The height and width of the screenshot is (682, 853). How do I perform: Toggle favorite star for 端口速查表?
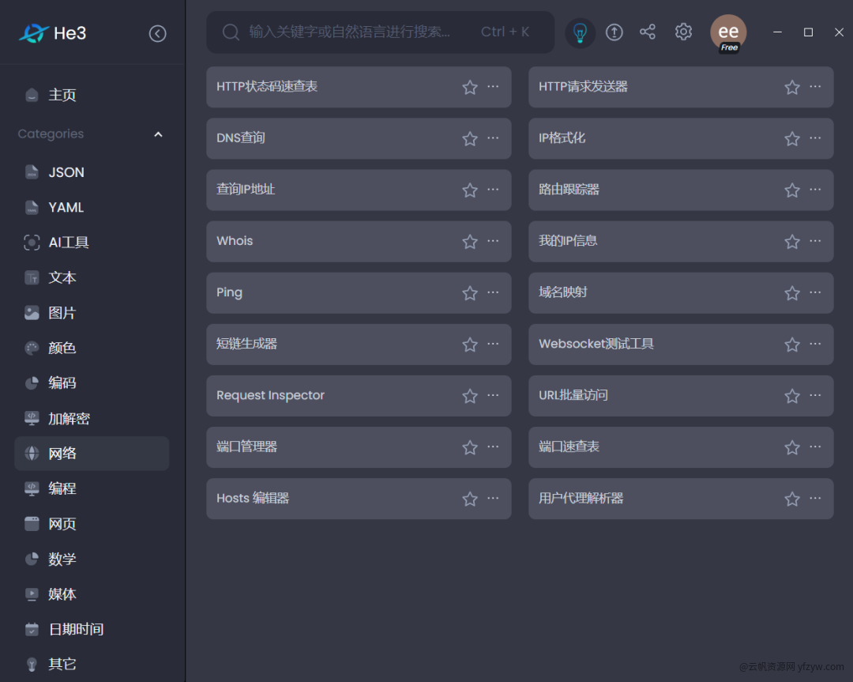point(792,447)
